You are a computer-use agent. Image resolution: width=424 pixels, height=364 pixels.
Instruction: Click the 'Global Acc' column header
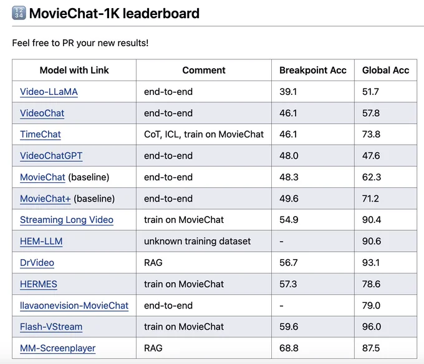385,70
